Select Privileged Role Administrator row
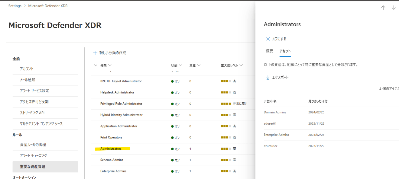 [x=173, y=104]
